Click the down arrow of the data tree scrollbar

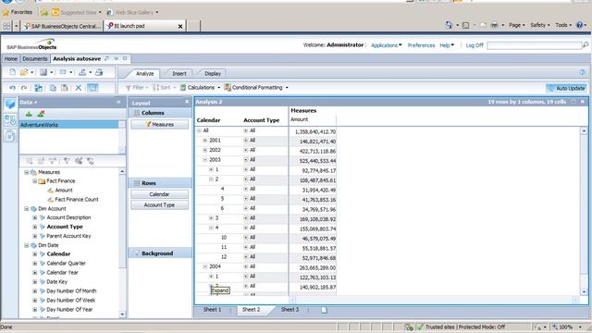point(122,314)
